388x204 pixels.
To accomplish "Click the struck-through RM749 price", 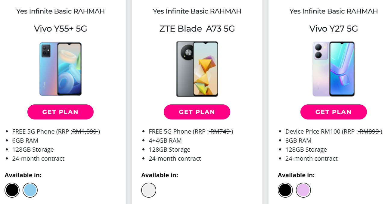I will (x=220, y=131).
